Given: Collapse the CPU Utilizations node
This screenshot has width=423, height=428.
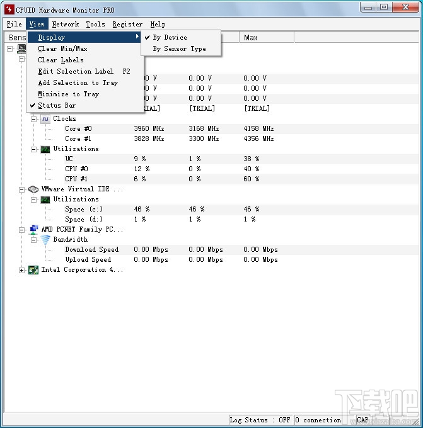Looking at the screenshot, I should [33, 149].
